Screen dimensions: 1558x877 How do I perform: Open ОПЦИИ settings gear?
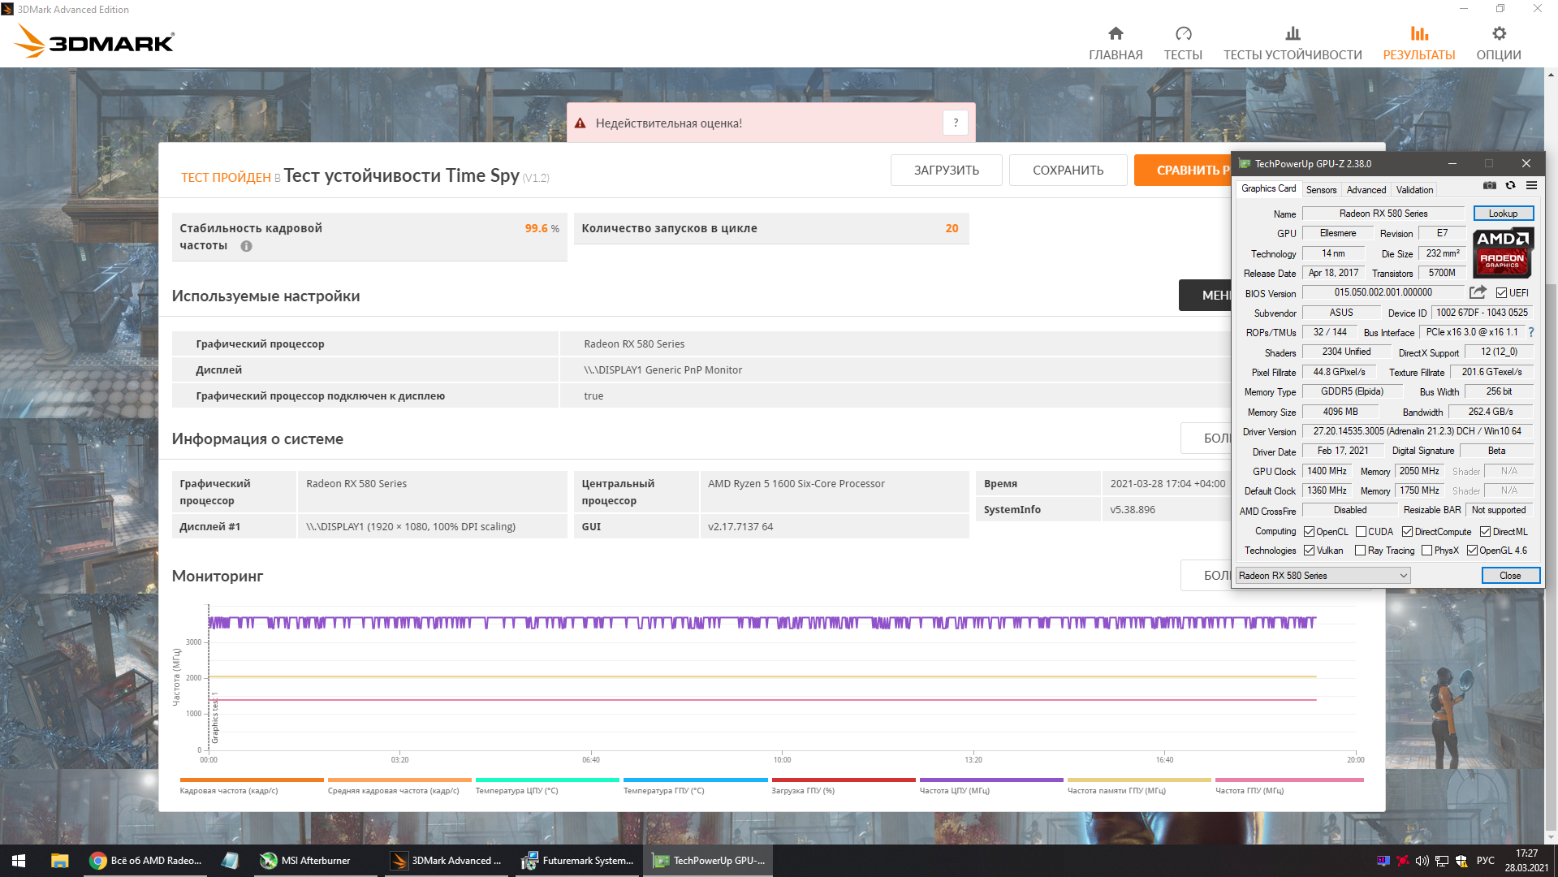tap(1499, 43)
